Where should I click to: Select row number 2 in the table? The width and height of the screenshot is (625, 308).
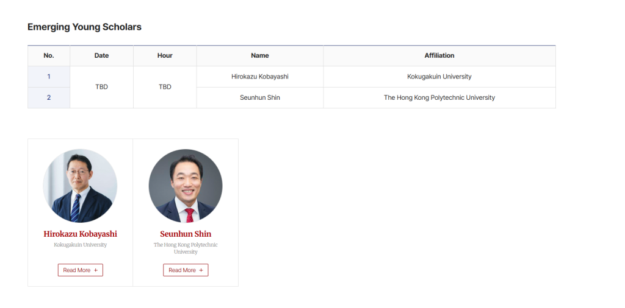49,97
